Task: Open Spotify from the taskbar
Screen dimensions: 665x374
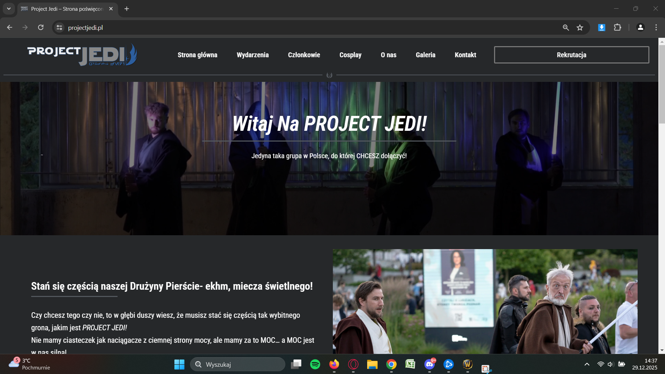Action: tap(315, 364)
